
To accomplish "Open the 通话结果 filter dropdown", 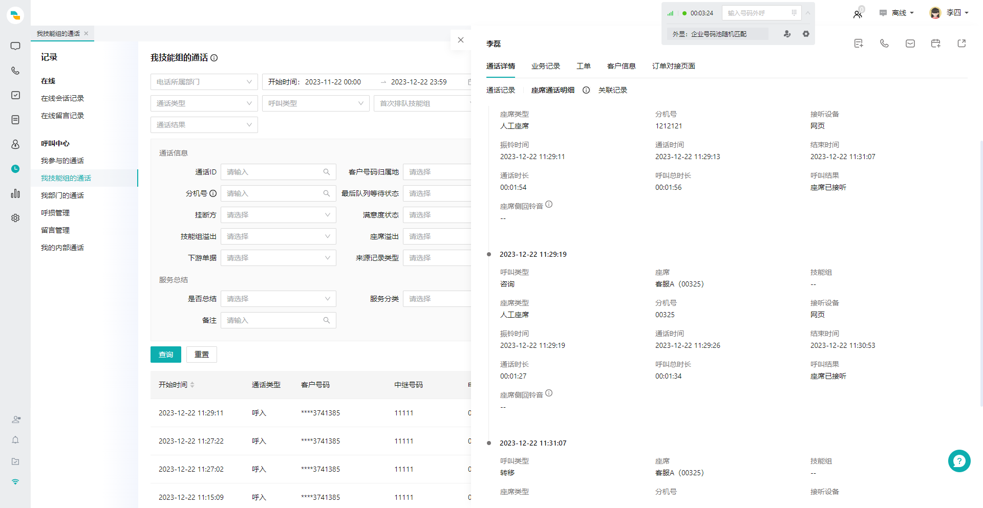I will 204,125.
